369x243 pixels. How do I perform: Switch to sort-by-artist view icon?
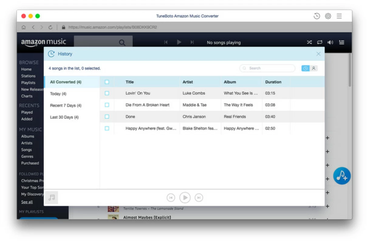313,68
